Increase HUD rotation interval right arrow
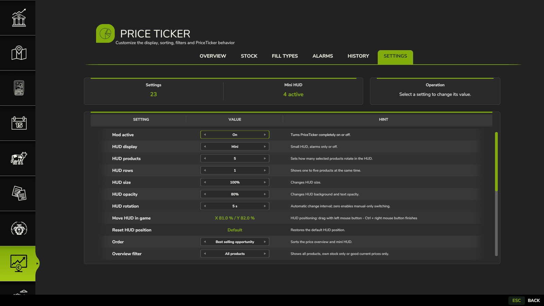This screenshot has width=544, height=306. coord(265,206)
